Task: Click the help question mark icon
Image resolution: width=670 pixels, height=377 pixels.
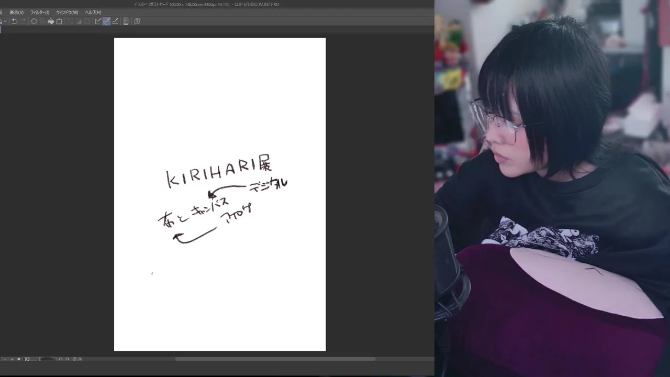Action: pyautogui.click(x=137, y=21)
